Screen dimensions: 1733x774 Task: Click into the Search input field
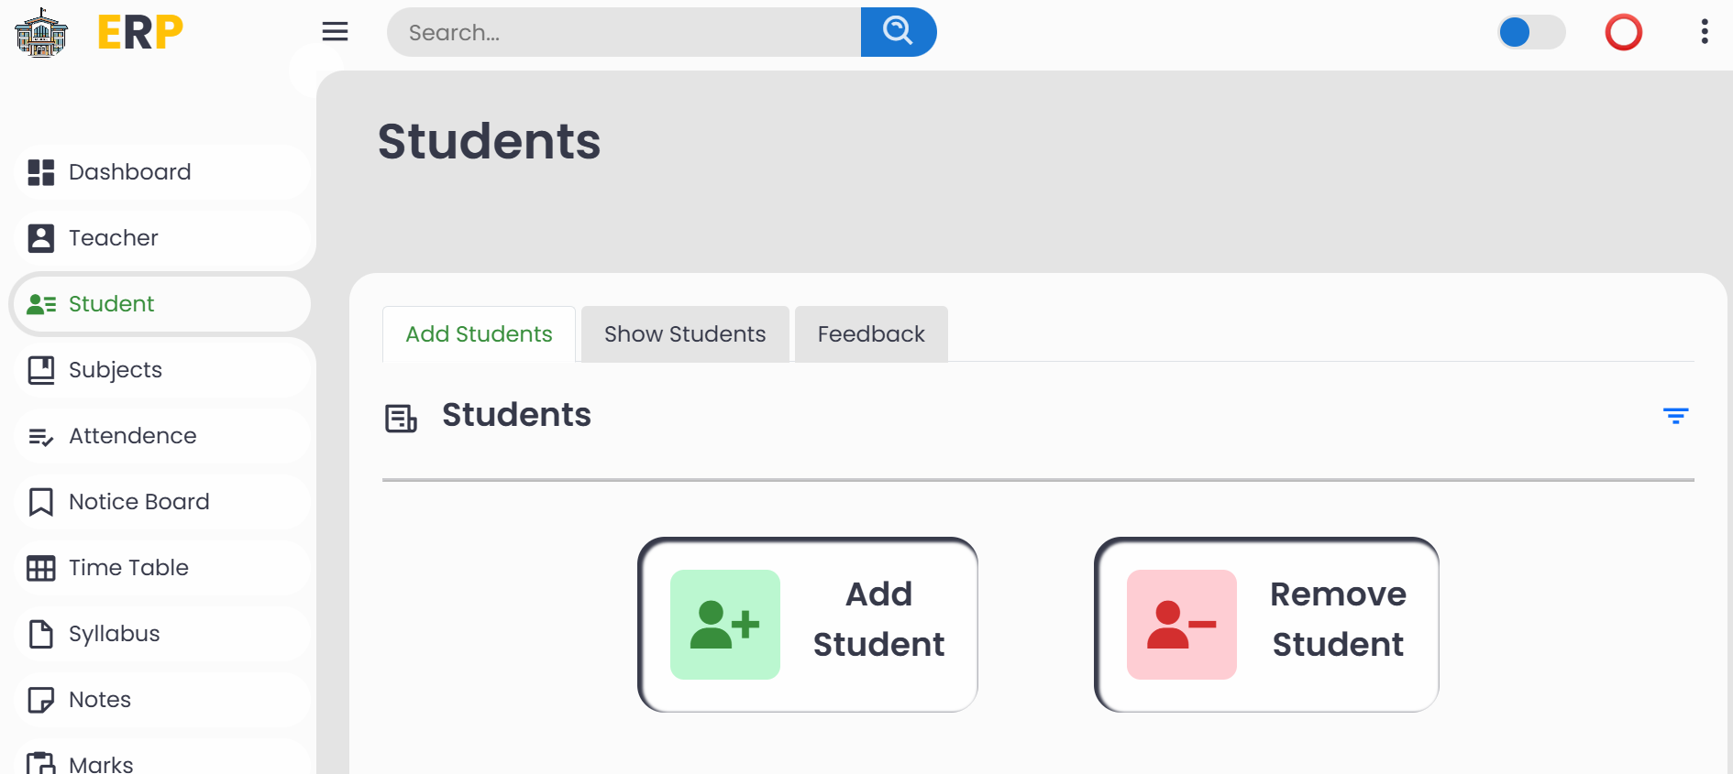624,33
